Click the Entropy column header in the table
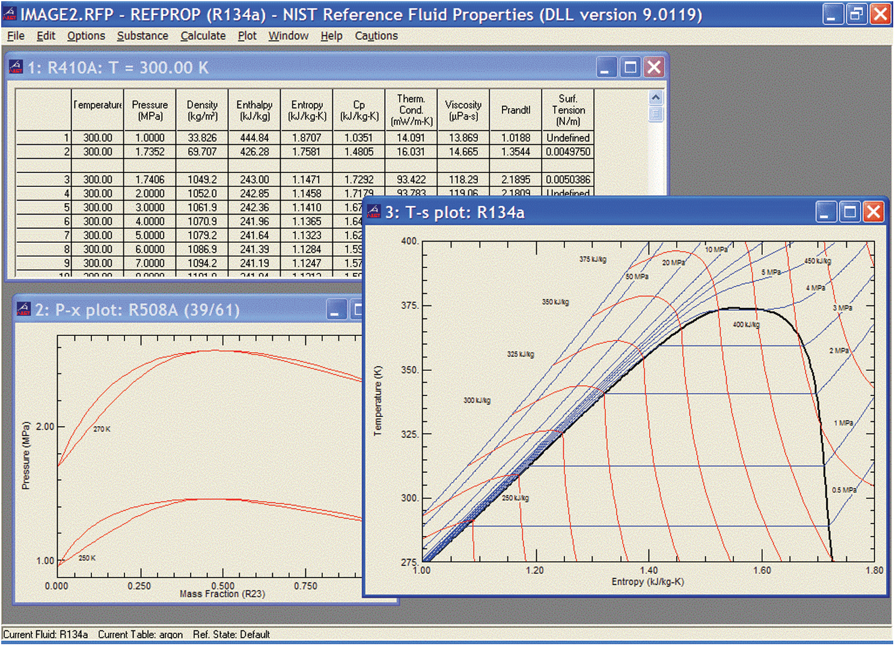 [x=307, y=110]
